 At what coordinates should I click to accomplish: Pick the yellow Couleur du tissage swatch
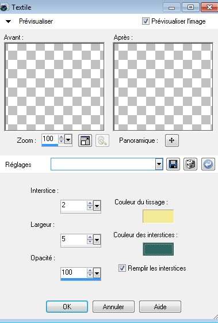tap(158, 216)
